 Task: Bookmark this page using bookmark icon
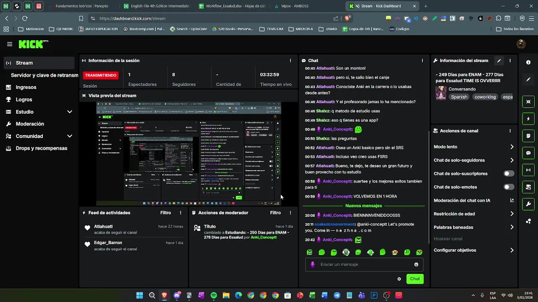[x=81, y=18]
